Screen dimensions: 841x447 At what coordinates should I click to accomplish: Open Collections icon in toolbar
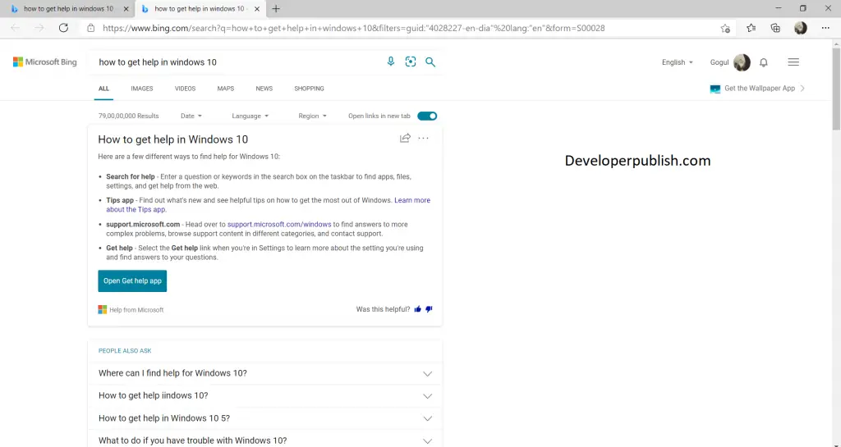point(775,28)
